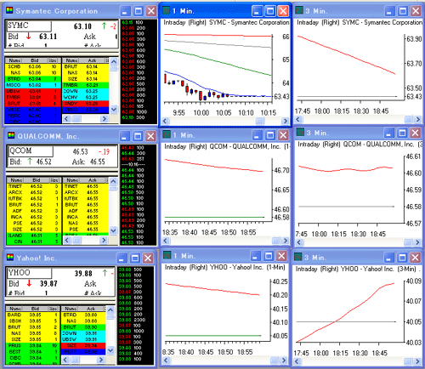
Task: Click the SYMC symbol input field
Action: click(29, 26)
